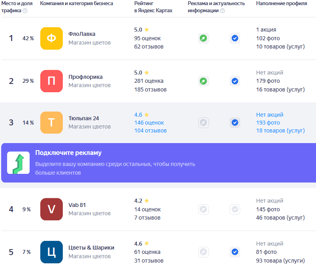
Task: Click blue verified badge for Цветы & Шарики
Action: pyautogui.click(x=235, y=252)
